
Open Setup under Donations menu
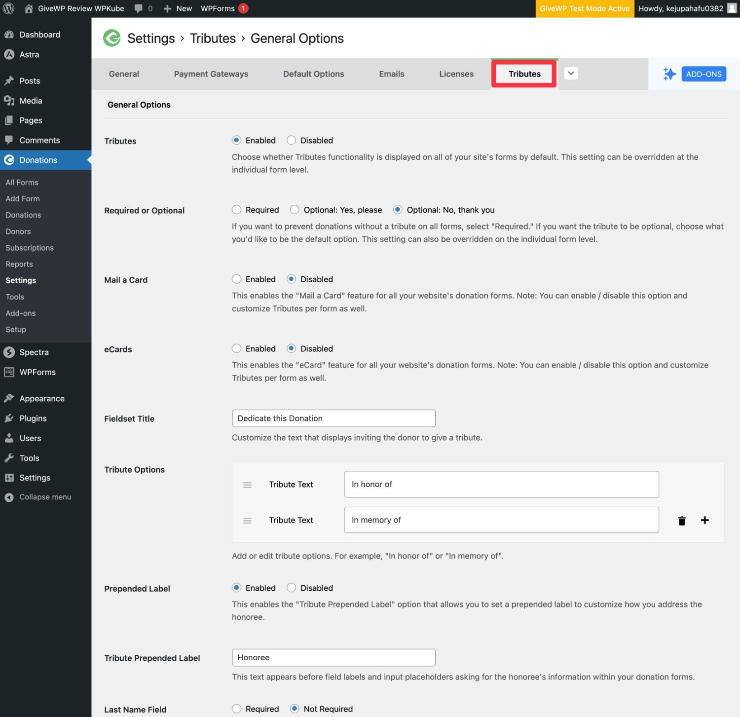(x=16, y=330)
